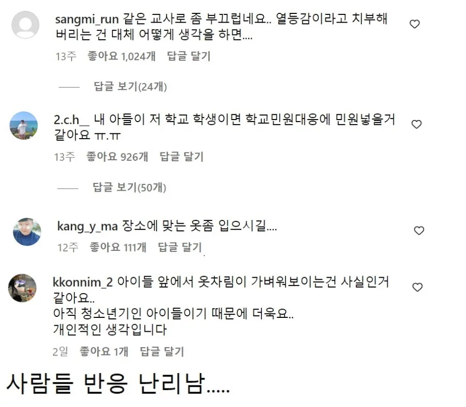Viewport: 466px width, 407px height.
Task: Open the sangmi_run username link
Action: pos(87,19)
